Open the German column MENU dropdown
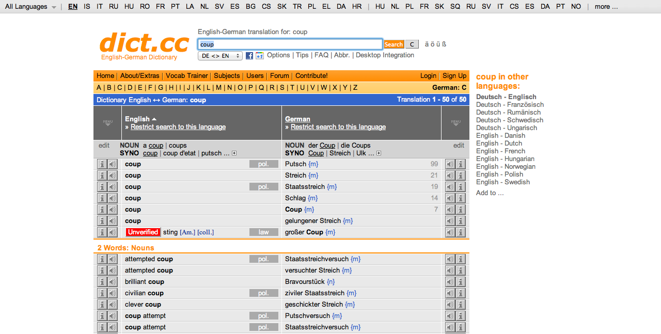Screen dimensions: 661x334 [x=455, y=123]
